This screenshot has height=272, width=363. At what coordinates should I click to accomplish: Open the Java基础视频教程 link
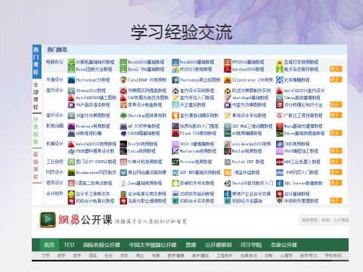click(x=144, y=183)
